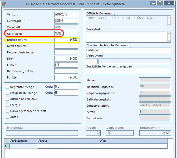
Task: Click the bottom Verpackung field IBC
Action: tap(120, 133)
